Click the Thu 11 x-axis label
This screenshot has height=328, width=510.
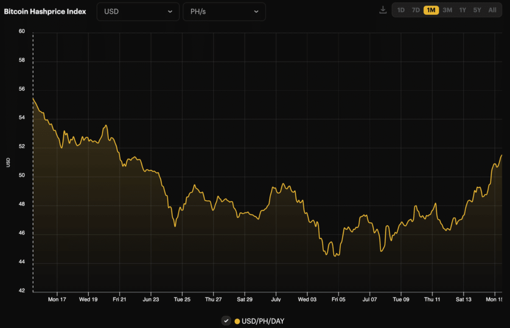pyautogui.click(x=432, y=299)
